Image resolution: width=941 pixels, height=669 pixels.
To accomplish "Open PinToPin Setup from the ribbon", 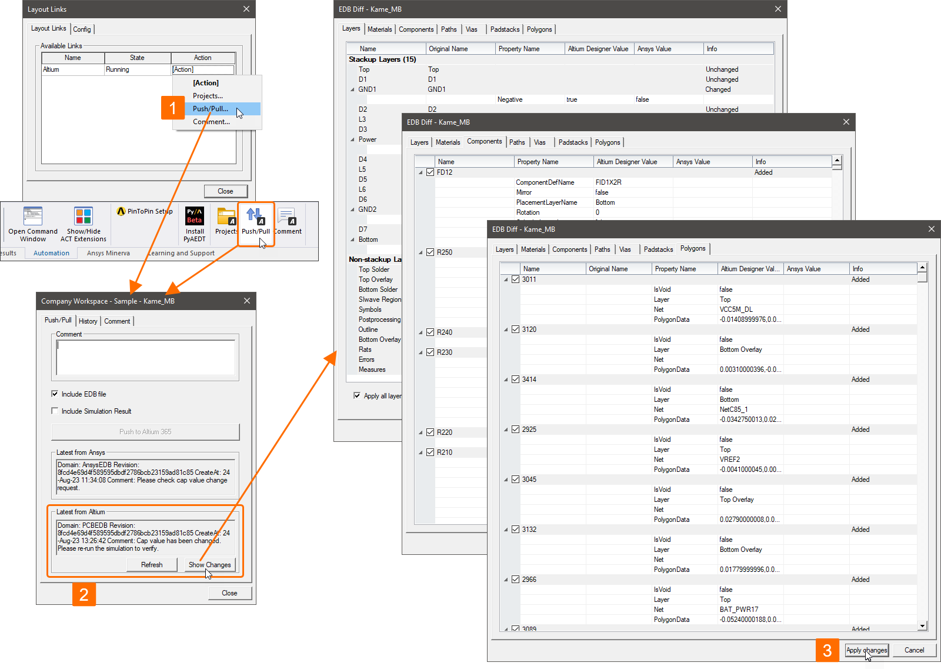I will 145,211.
